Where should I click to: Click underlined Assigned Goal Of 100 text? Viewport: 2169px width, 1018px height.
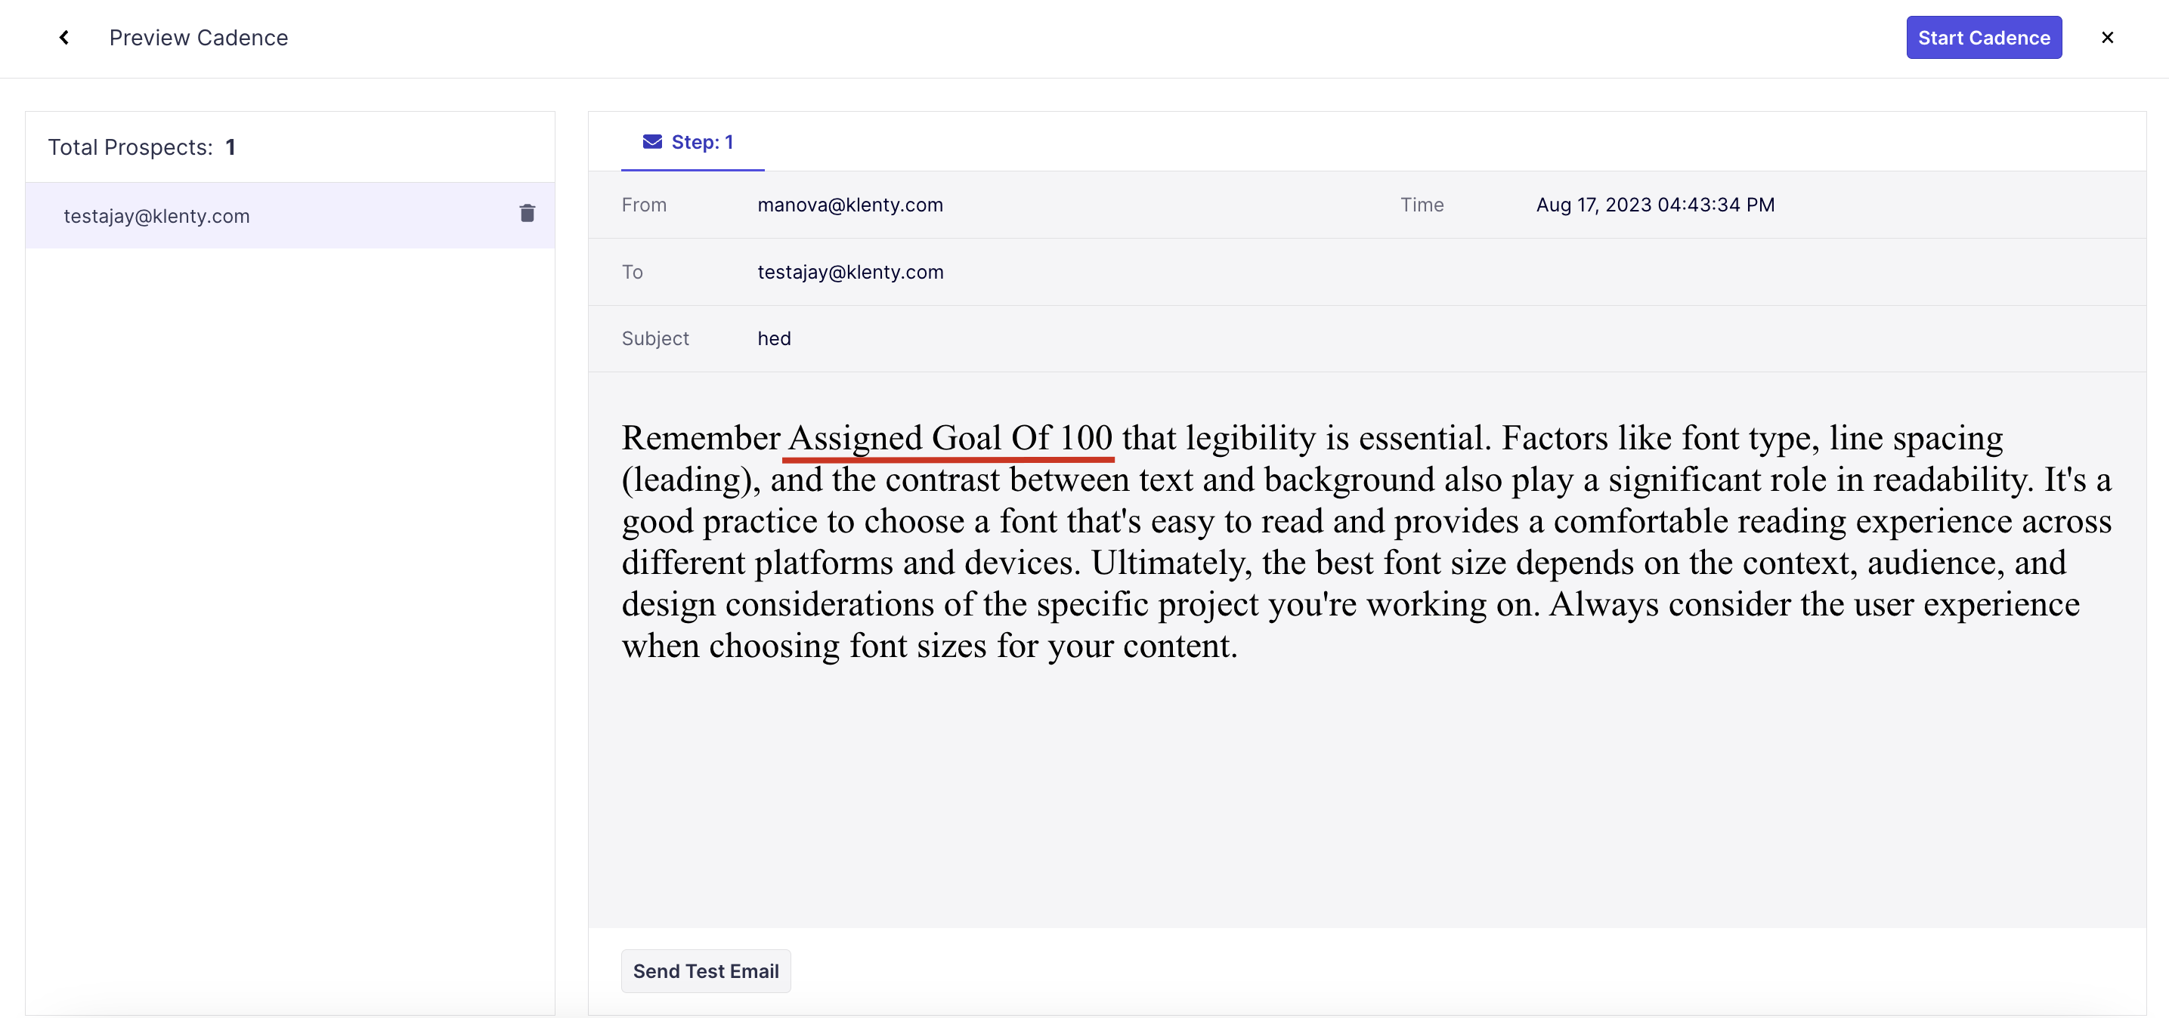(x=949, y=438)
